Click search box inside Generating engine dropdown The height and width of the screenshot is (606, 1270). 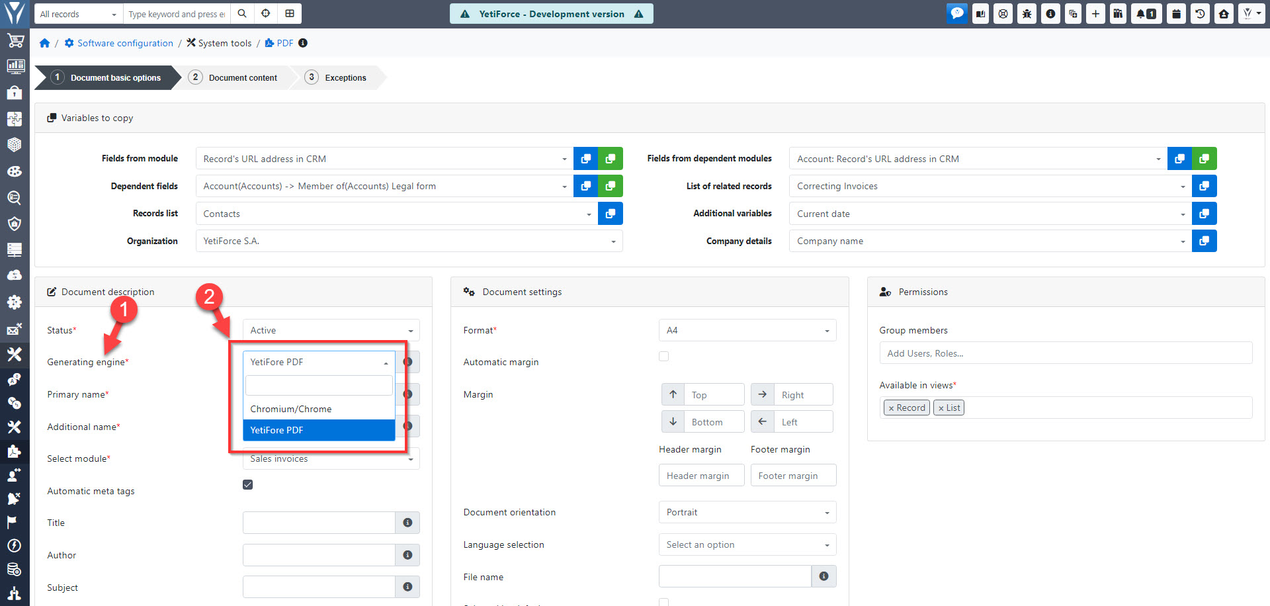click(x=319, y=385)
